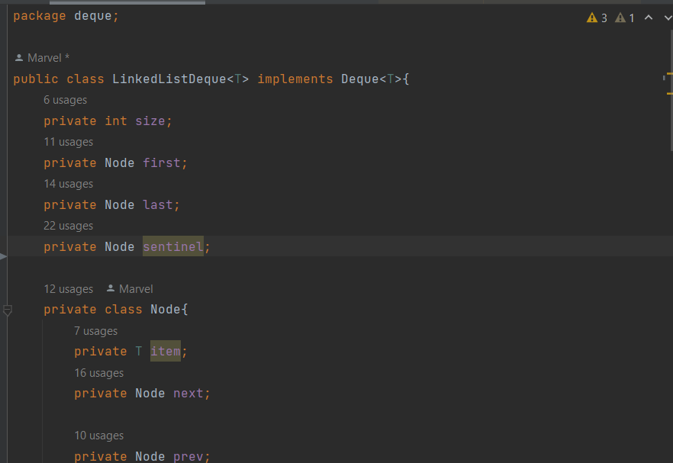Open the '6 usages' hint above size
The width and height of the screenshot is (673, 463).
coord(65,100)
